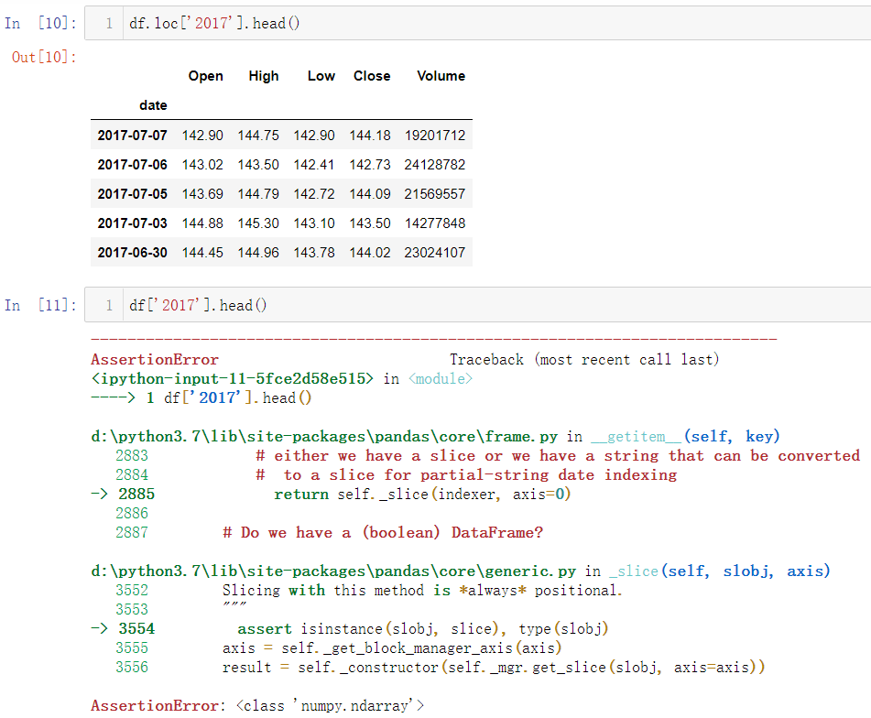Click the High column header
871x718 pixels.
tap(263, 76)
